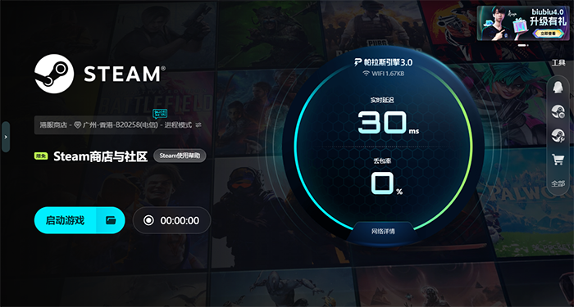
Task: Expand the left sidebar arrow handle
Action: (x=6, y=137)
